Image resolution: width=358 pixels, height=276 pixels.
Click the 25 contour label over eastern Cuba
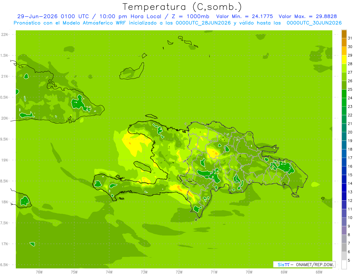pos(89,108)
